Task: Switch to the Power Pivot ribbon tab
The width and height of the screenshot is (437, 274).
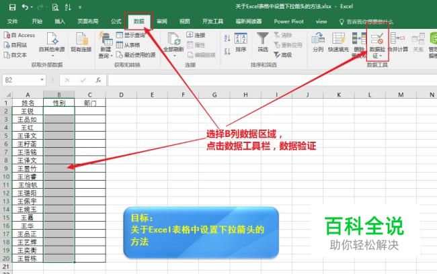Action: pos(288,21)
